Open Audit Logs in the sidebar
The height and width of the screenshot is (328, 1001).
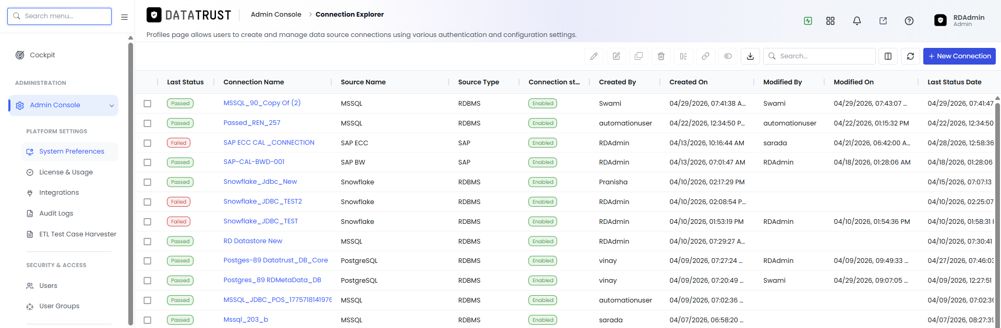[x=56, y=213]
